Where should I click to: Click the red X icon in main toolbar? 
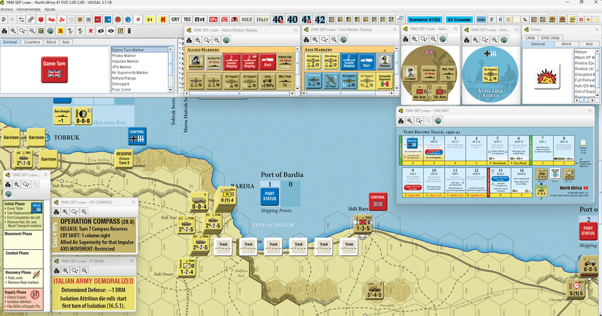[91, 31]
